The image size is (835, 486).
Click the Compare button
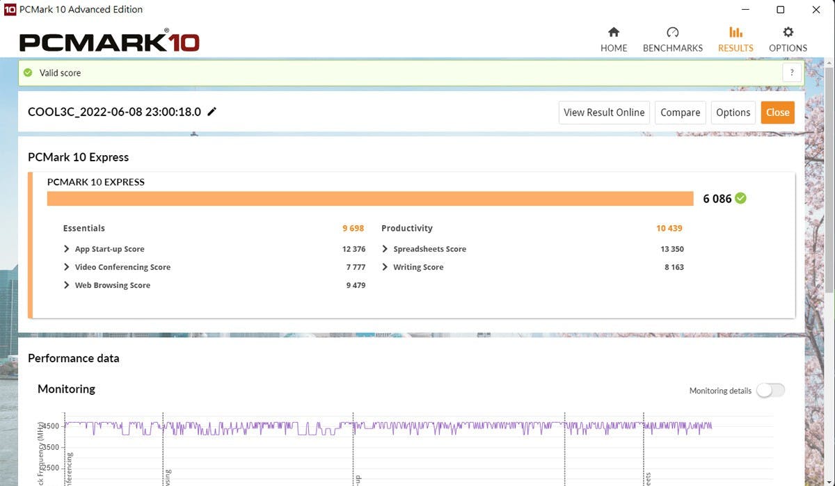(680, 113)
